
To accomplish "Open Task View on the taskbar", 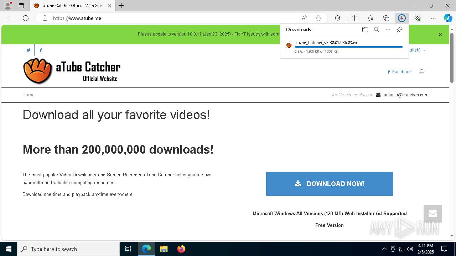I will (128, 249).
